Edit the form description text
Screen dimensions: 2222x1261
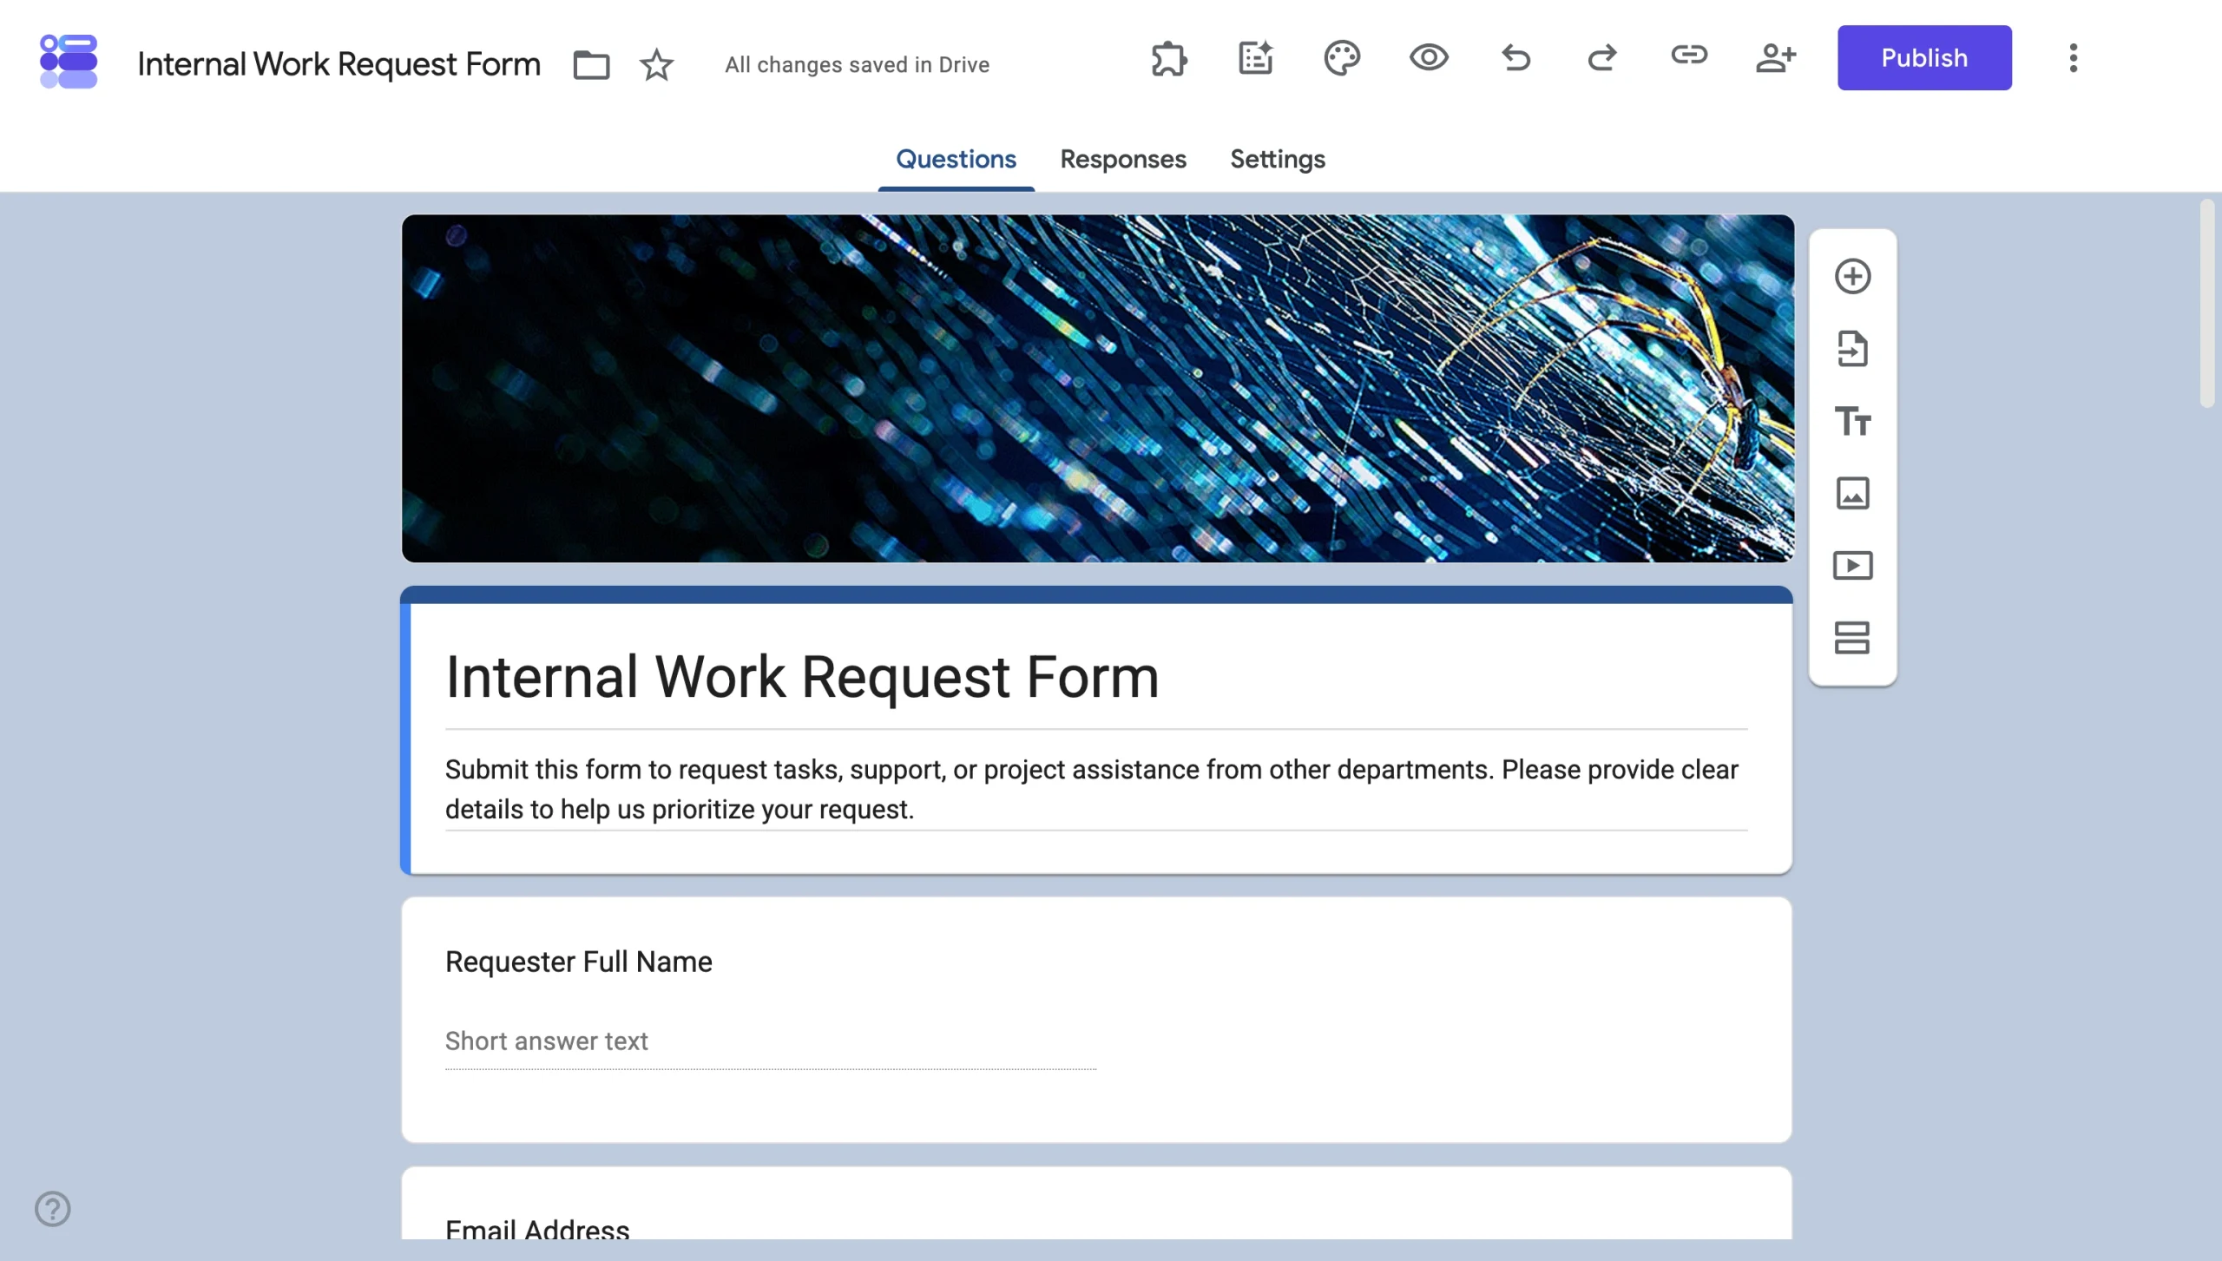(1096, 790)
